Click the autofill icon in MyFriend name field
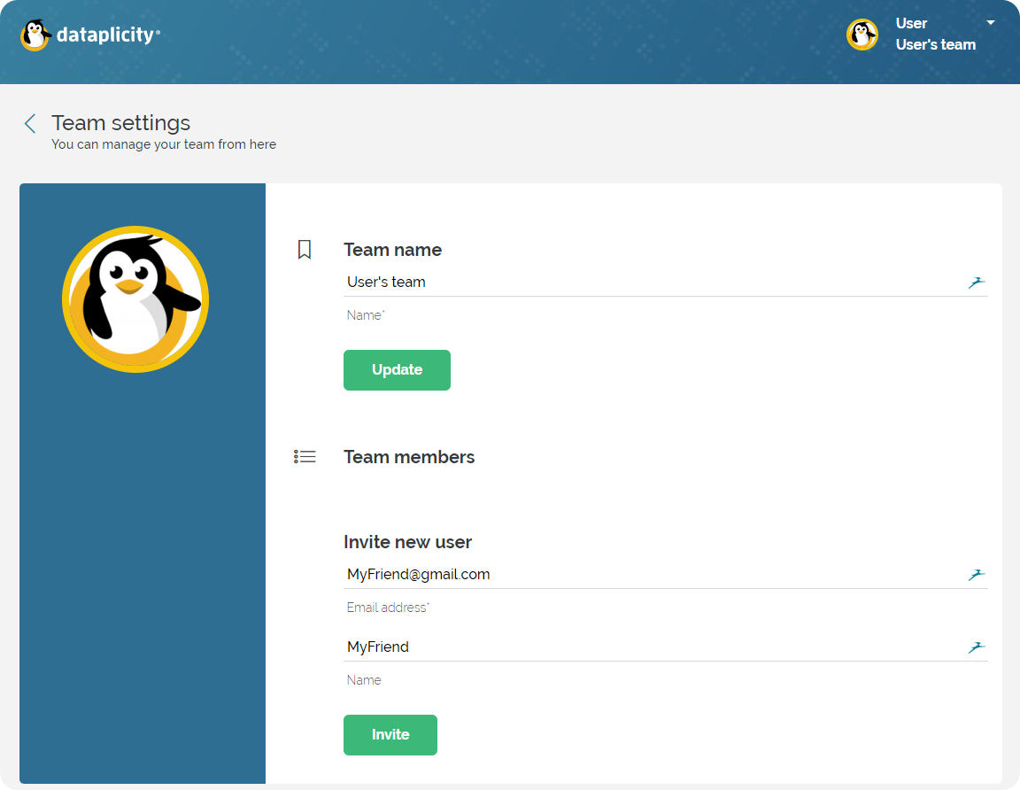This screenshot has width=1020, height=790. coord(977,647)
